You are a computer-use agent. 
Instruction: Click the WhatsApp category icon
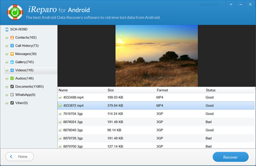(x=12, y=95)
